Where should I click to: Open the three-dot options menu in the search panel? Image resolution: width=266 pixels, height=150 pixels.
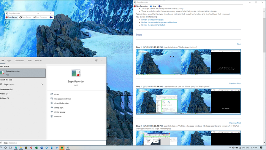(102, 61)
